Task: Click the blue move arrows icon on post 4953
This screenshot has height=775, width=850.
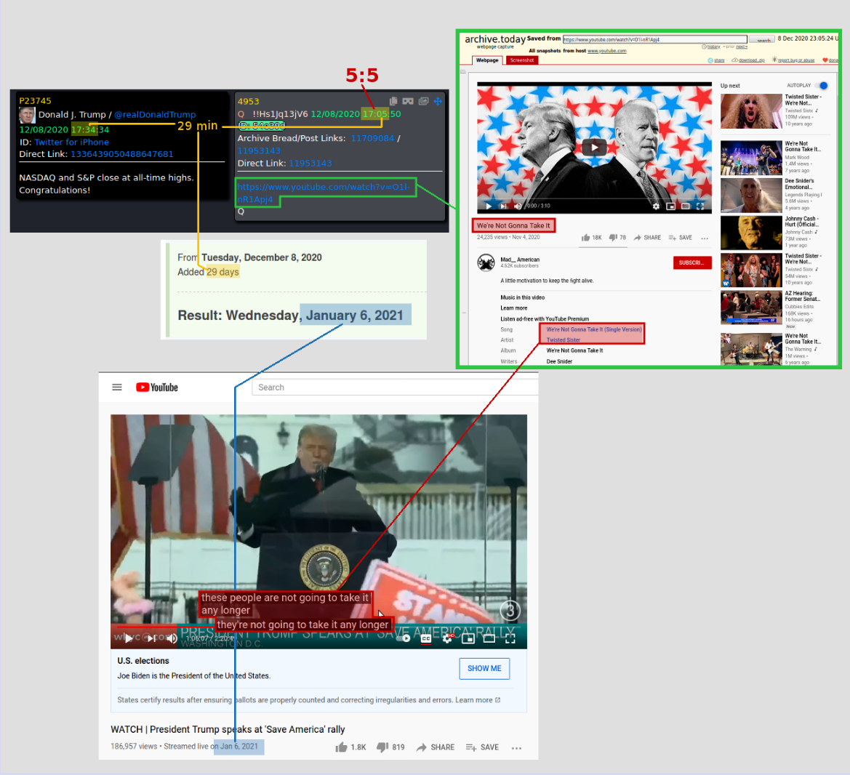Action: [438, 101]
